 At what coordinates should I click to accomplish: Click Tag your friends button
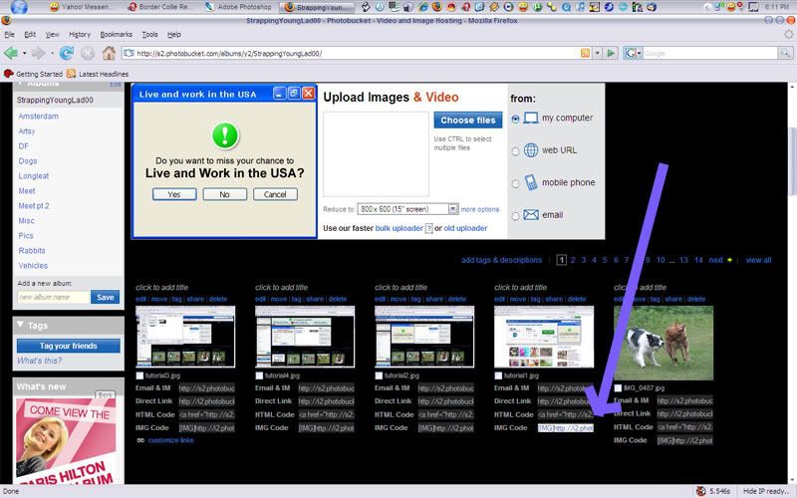(69, 346)
